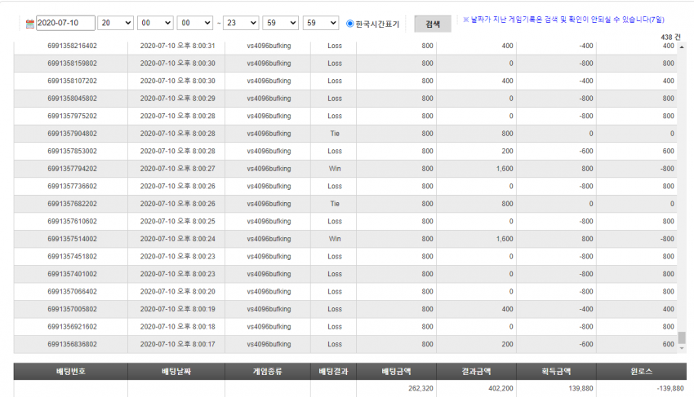The image size is (694, 397).
Task: Select the Tie row 6991357904802
Action: click(x=345, y=134)
